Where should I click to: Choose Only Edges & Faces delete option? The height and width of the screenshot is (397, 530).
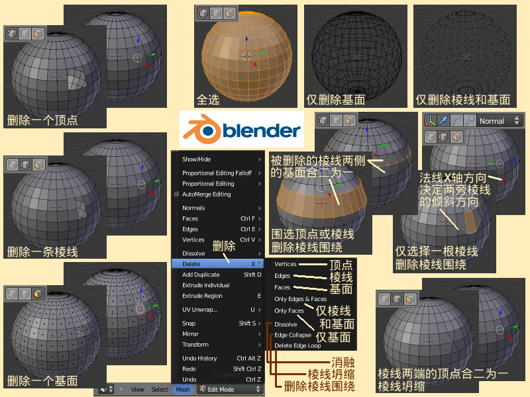point(301,299)
